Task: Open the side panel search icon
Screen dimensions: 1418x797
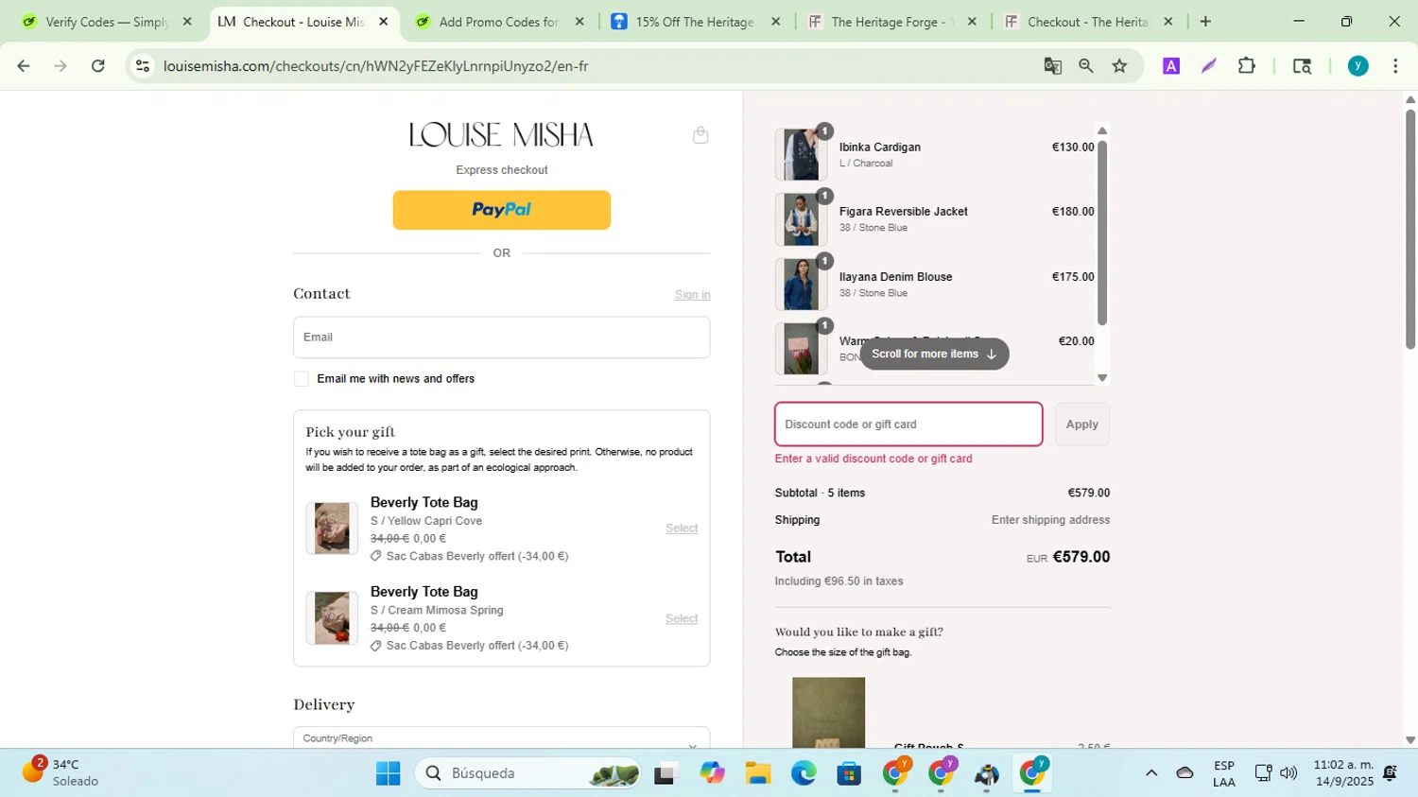Action: click(1302, 66)
